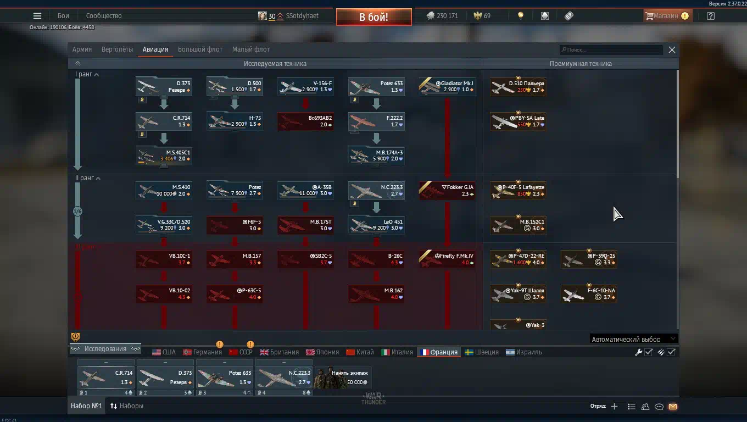Click the dash bar above N.C.223.3 slot
This screenshot has width=747, height=422.
click(284, 363)
